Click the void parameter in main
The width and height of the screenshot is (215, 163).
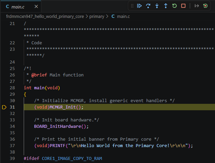coord(52,88)
